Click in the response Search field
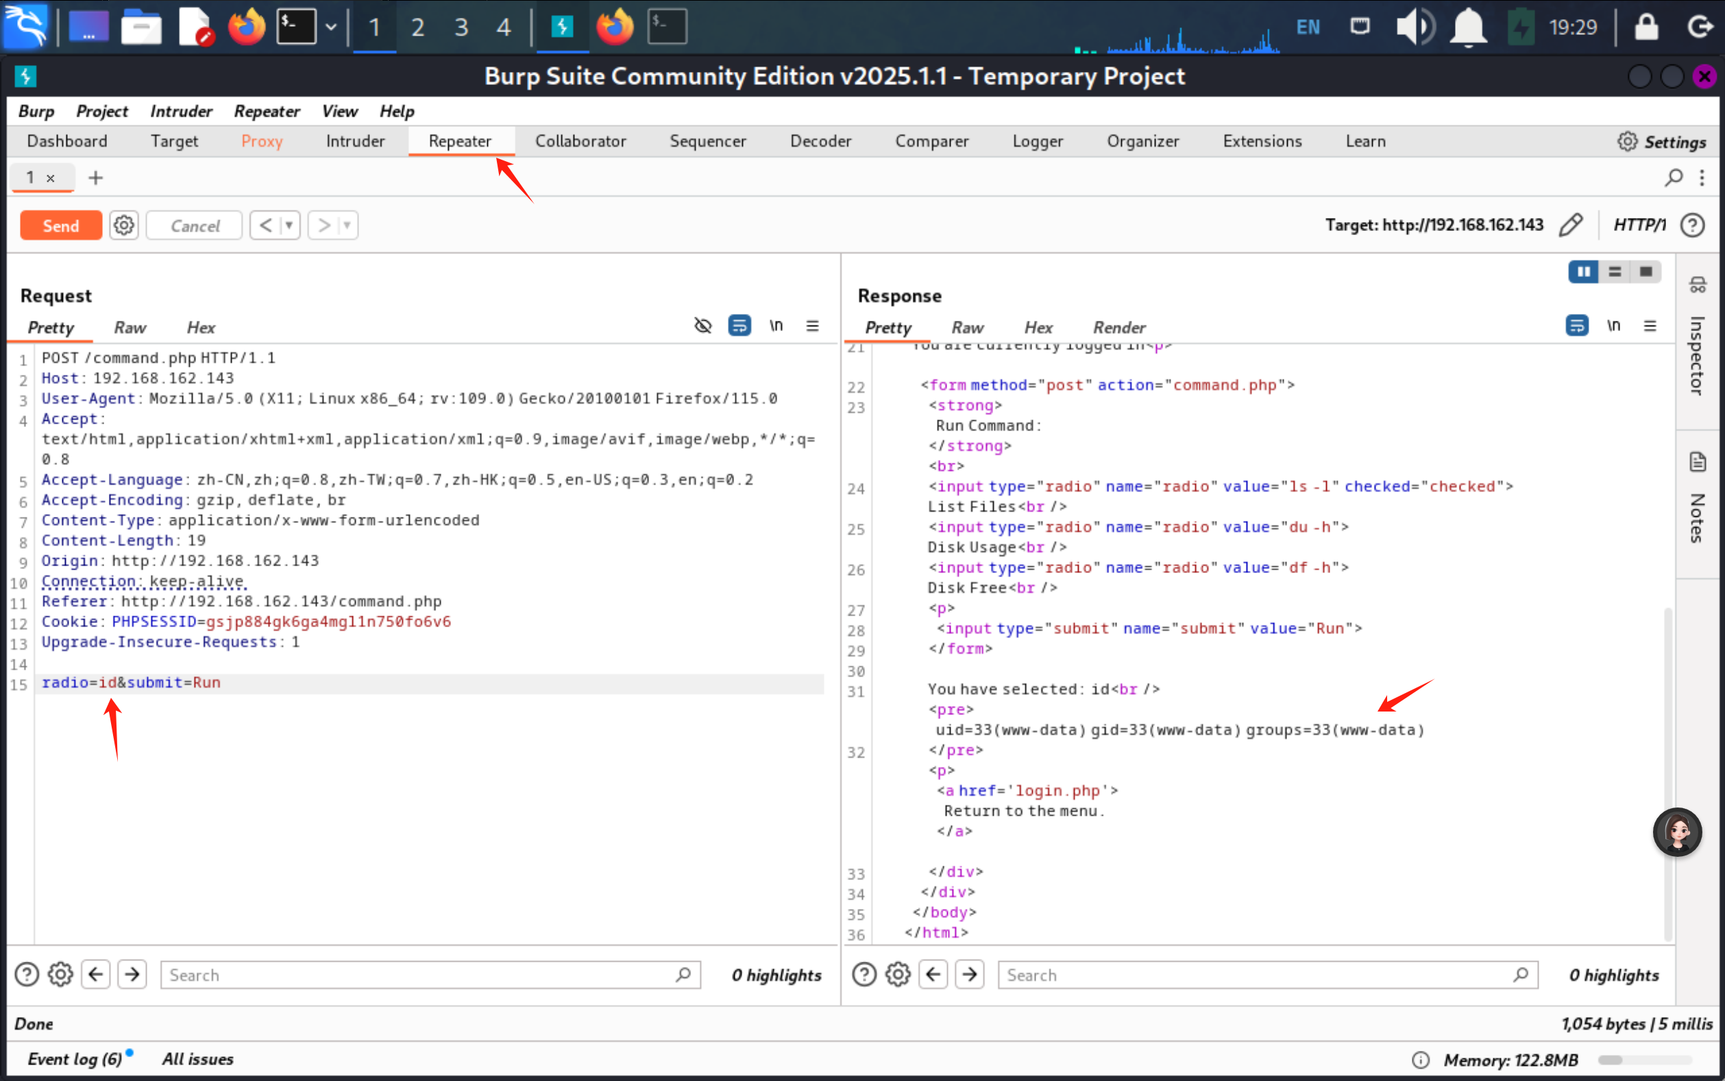This screenshot has height=1081, width=1725. [1258, 975]
